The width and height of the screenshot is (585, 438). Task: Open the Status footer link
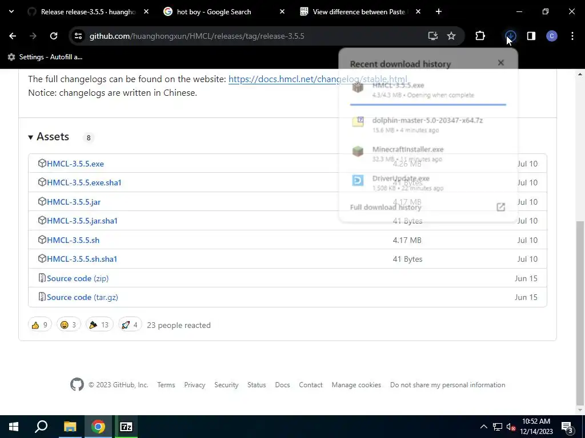[x=257, y=385]
